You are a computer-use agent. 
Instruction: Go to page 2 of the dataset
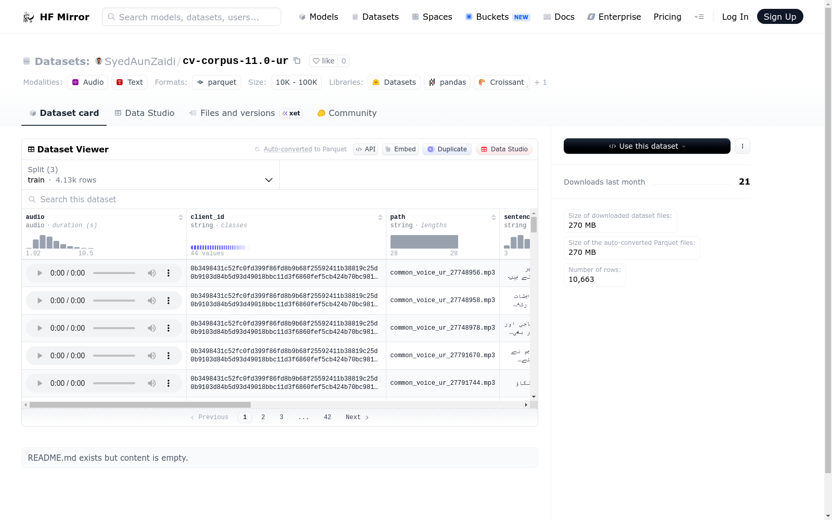click(x=263, y=417)
